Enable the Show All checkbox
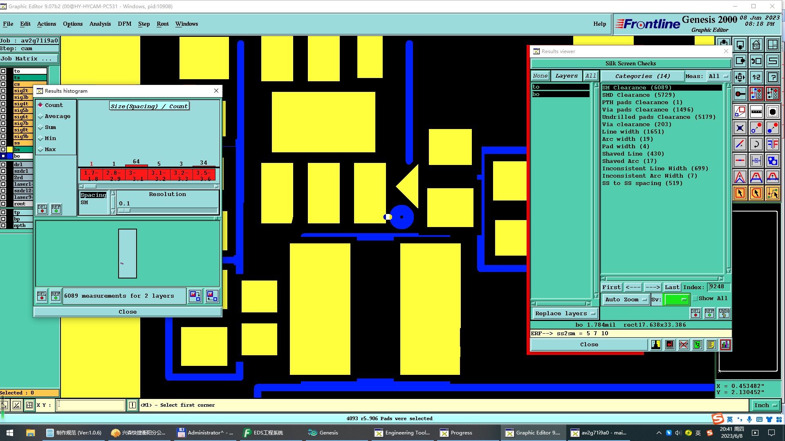This screenshot has width=785, height=441. [695, 298]
